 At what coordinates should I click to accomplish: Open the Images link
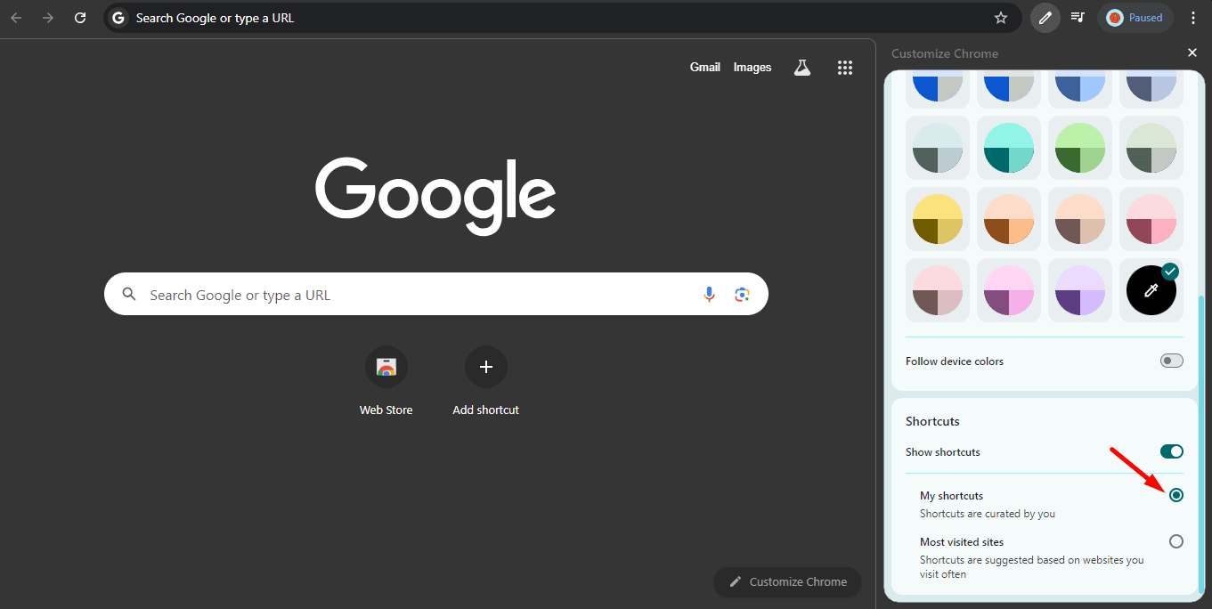[x=752, y=68]
